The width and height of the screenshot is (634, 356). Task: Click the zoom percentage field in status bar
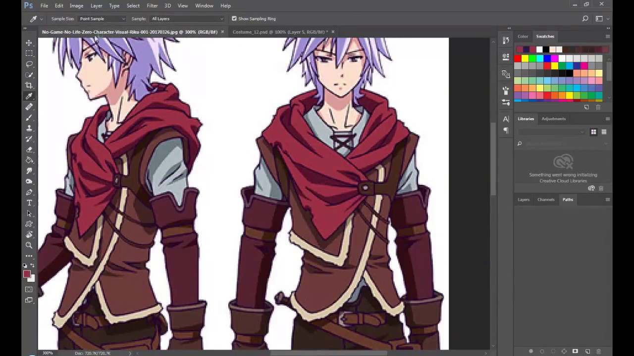(x=48, y=353)
